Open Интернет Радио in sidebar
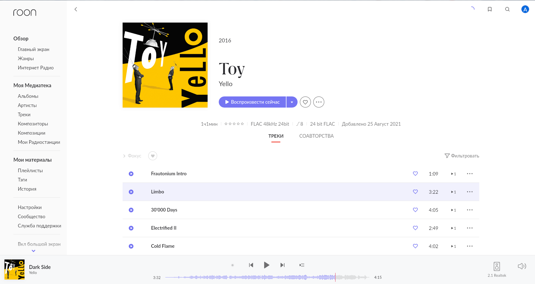The image size is (535, 284). (36, 68)
